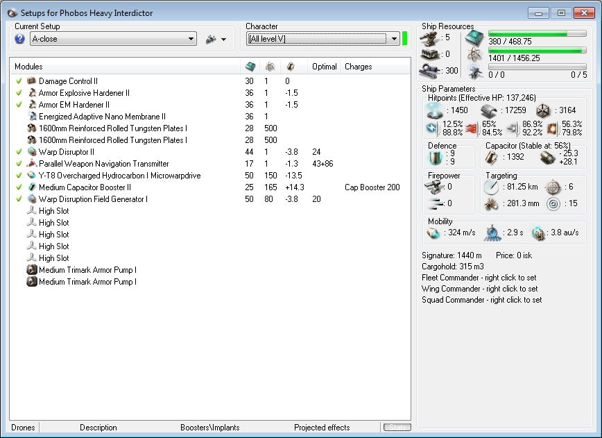The image size is (602, 438).
Task: Toggle Parallel Weapon Navigation Transmitter checkmark
Action: tap(19, 164)
